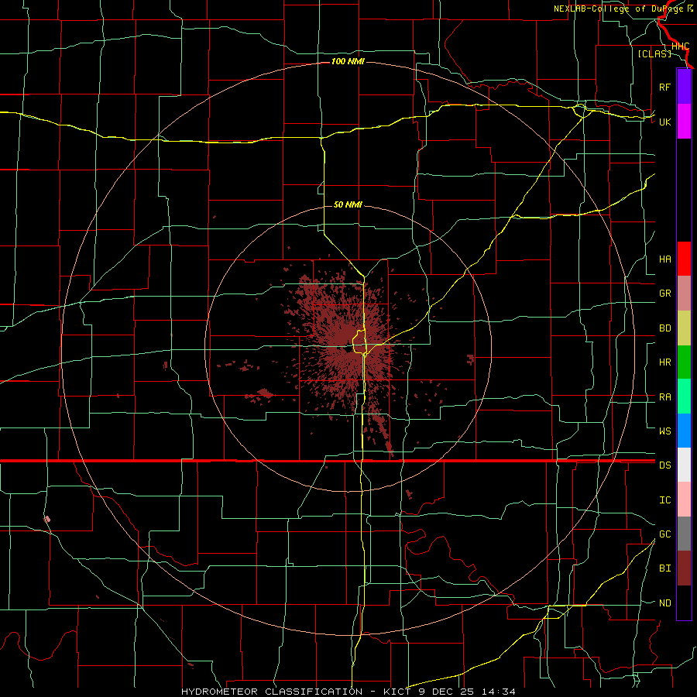Select the WS blue legend swatch
The image size is (697, 697).
coord(684,431)
